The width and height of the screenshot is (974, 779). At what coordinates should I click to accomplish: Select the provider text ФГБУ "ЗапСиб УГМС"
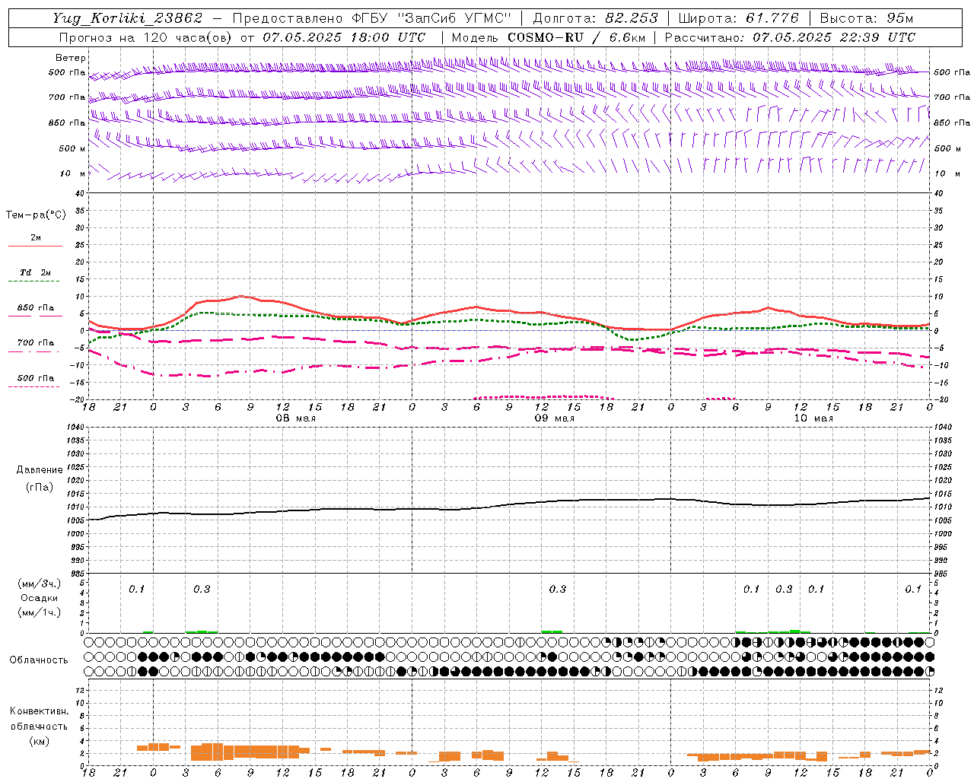432,18
